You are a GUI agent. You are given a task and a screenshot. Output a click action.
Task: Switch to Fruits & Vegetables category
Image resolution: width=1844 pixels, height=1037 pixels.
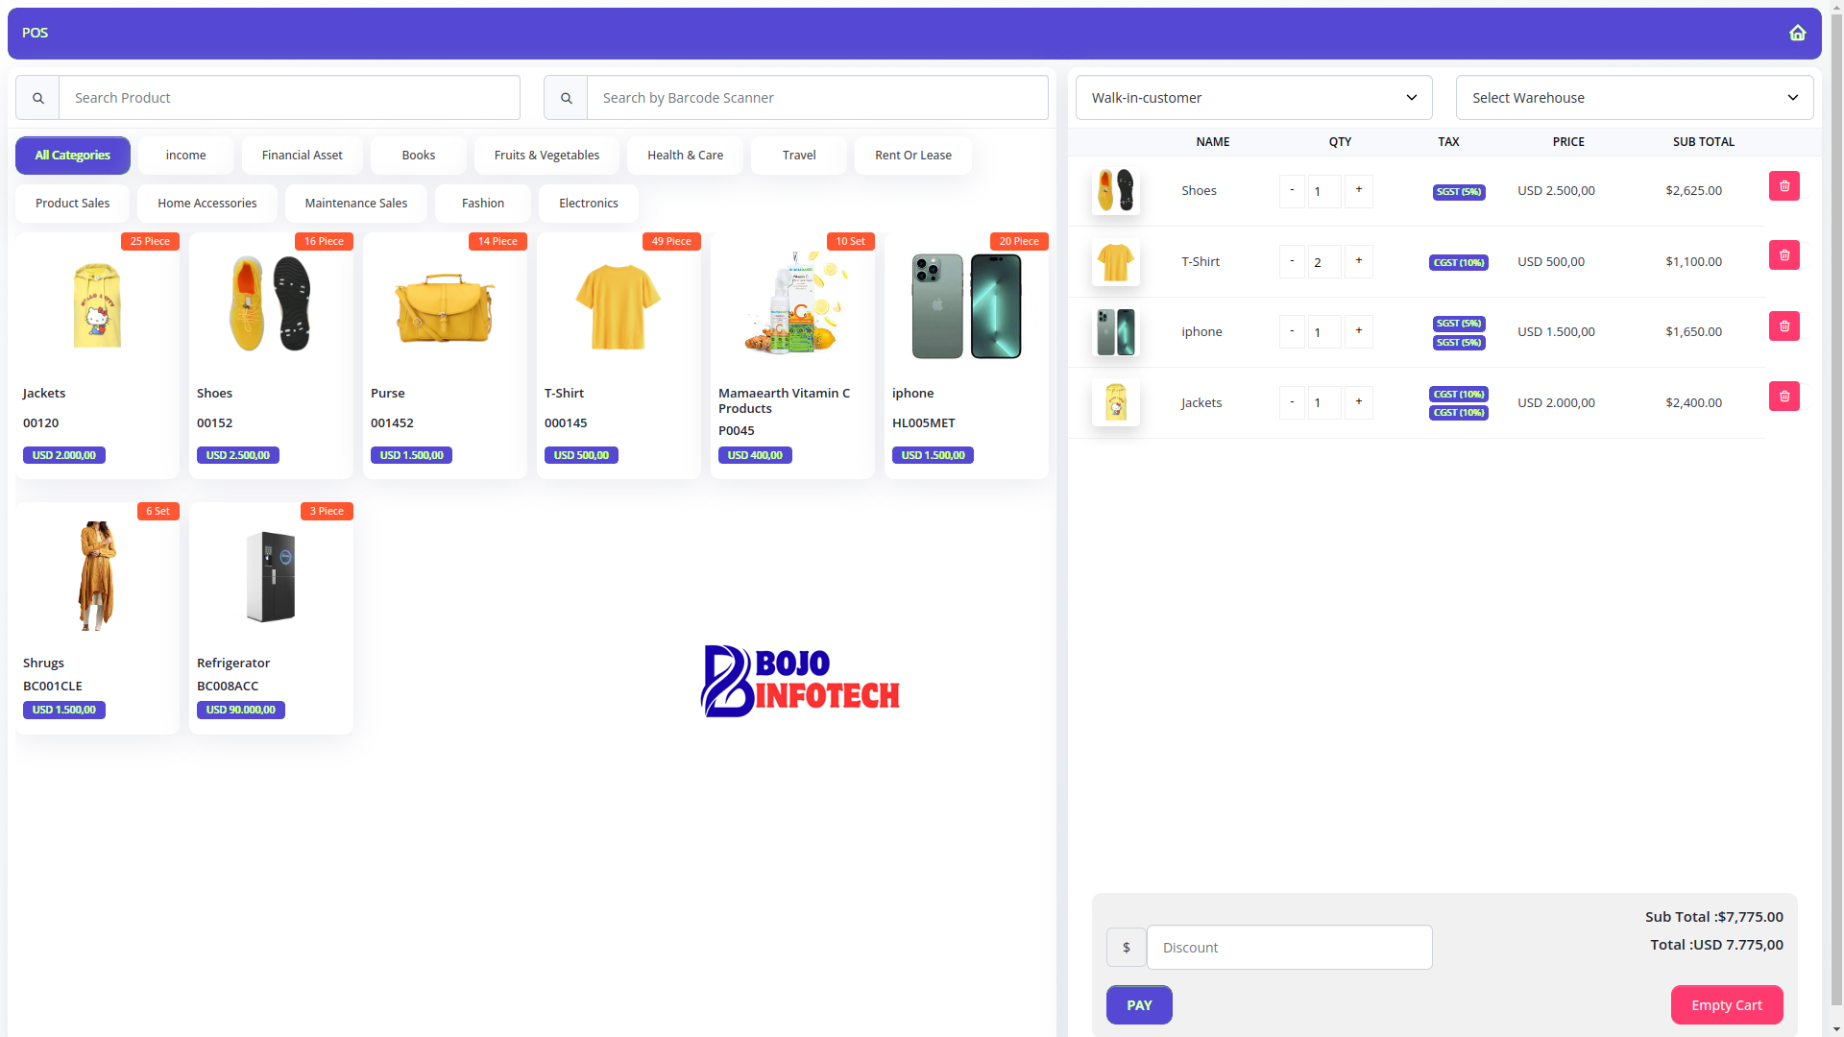(546, 156)
